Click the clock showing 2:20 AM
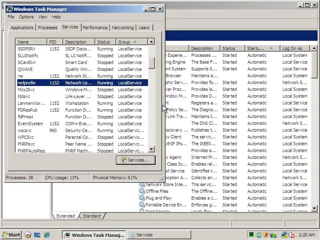 pos(307,235)
